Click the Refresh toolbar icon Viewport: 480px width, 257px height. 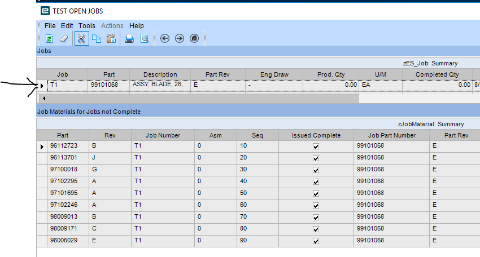tap(49, 38)
